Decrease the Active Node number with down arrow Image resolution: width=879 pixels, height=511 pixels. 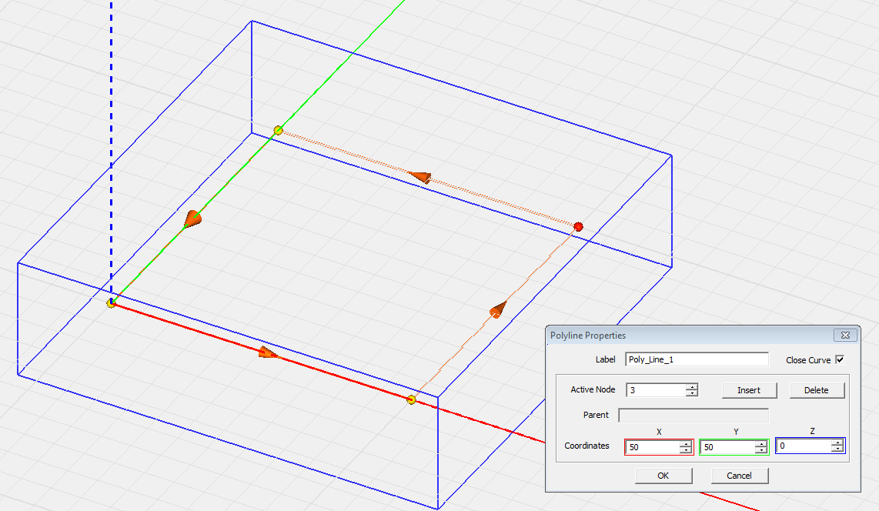tap(692, 393)
